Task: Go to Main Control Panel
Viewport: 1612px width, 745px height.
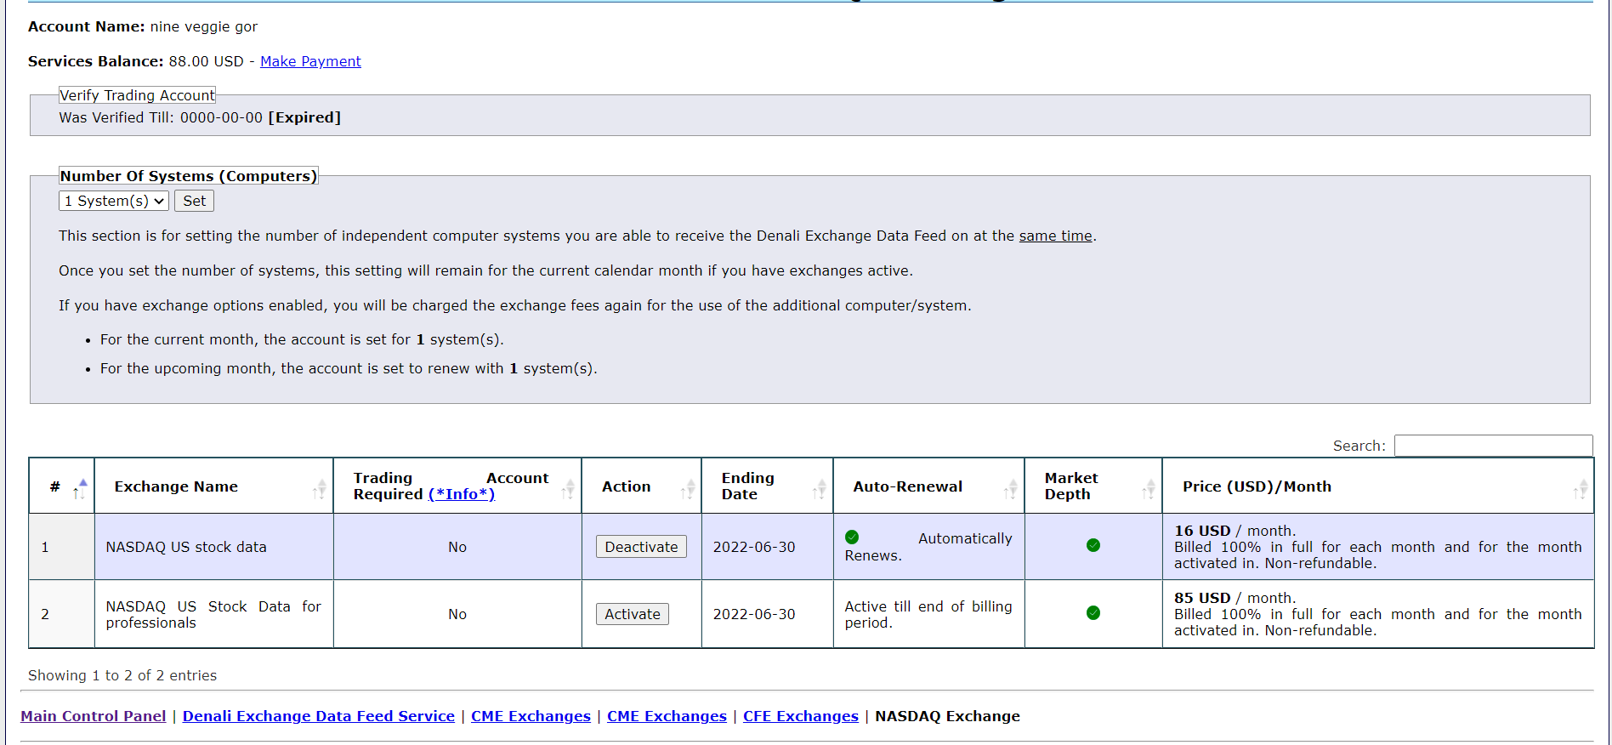Action: [94, 716]
